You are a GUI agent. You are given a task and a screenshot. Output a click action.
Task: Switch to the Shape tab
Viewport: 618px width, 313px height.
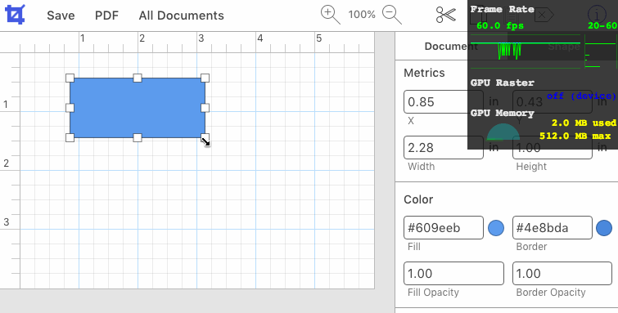pos(564,47)
